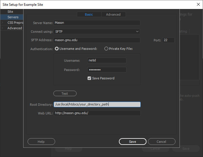Switch to the Basic tab

pos(89,14)
